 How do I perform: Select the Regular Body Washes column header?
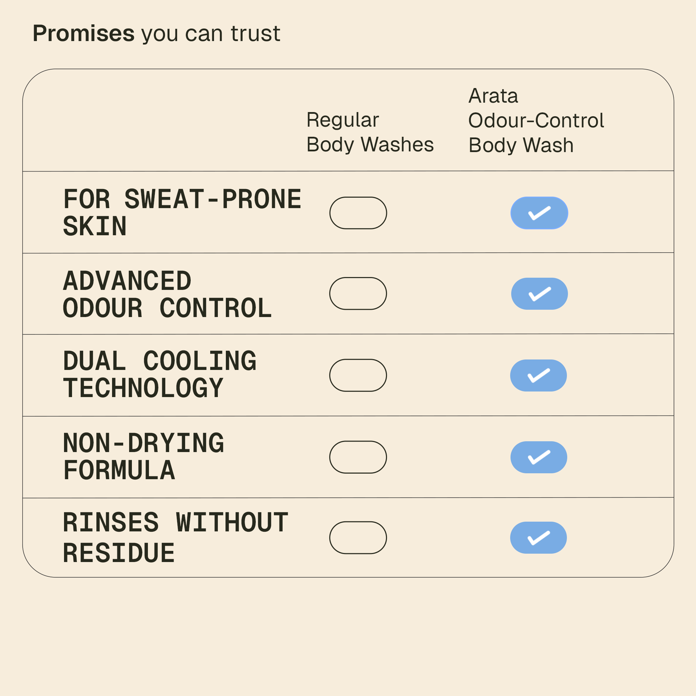click(370, 132)
